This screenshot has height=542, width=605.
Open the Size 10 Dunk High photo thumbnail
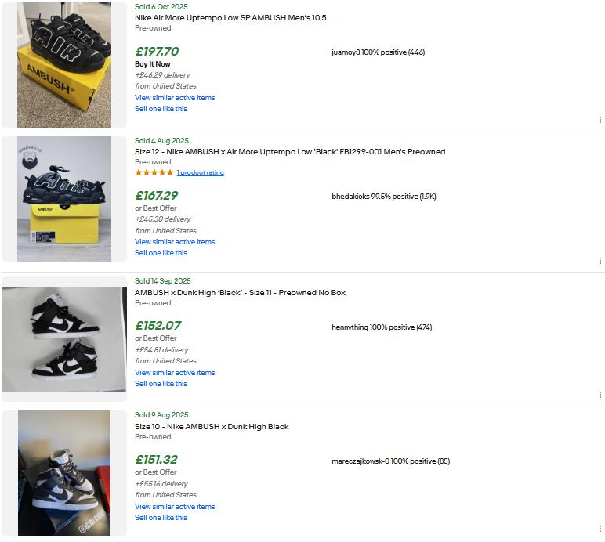(x=64, y=473)
